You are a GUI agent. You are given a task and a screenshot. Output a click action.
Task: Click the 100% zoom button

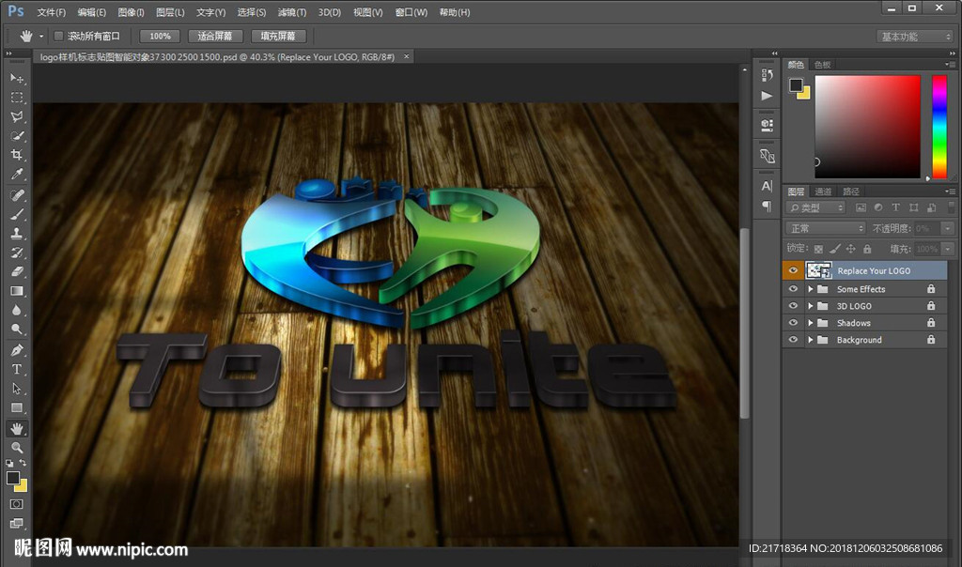(x=160, y=37)
